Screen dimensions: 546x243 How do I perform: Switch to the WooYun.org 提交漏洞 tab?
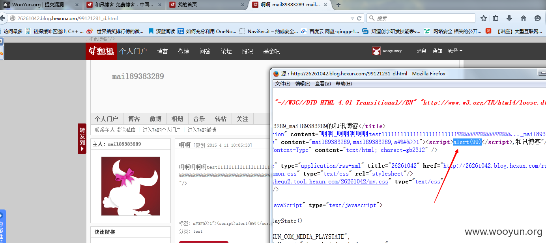click(x=41, y=5)
